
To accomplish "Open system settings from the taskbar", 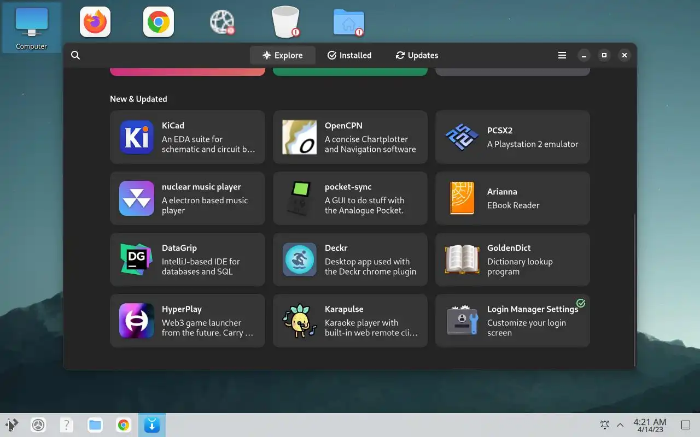I will (x=38, y=425).
